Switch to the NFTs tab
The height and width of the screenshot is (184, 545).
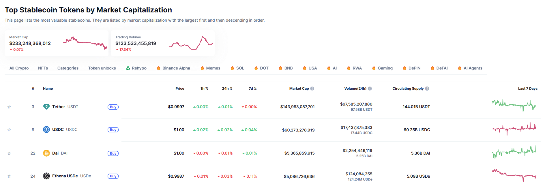(43, 68)
